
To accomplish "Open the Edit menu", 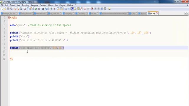I will [x=6, y=5].
